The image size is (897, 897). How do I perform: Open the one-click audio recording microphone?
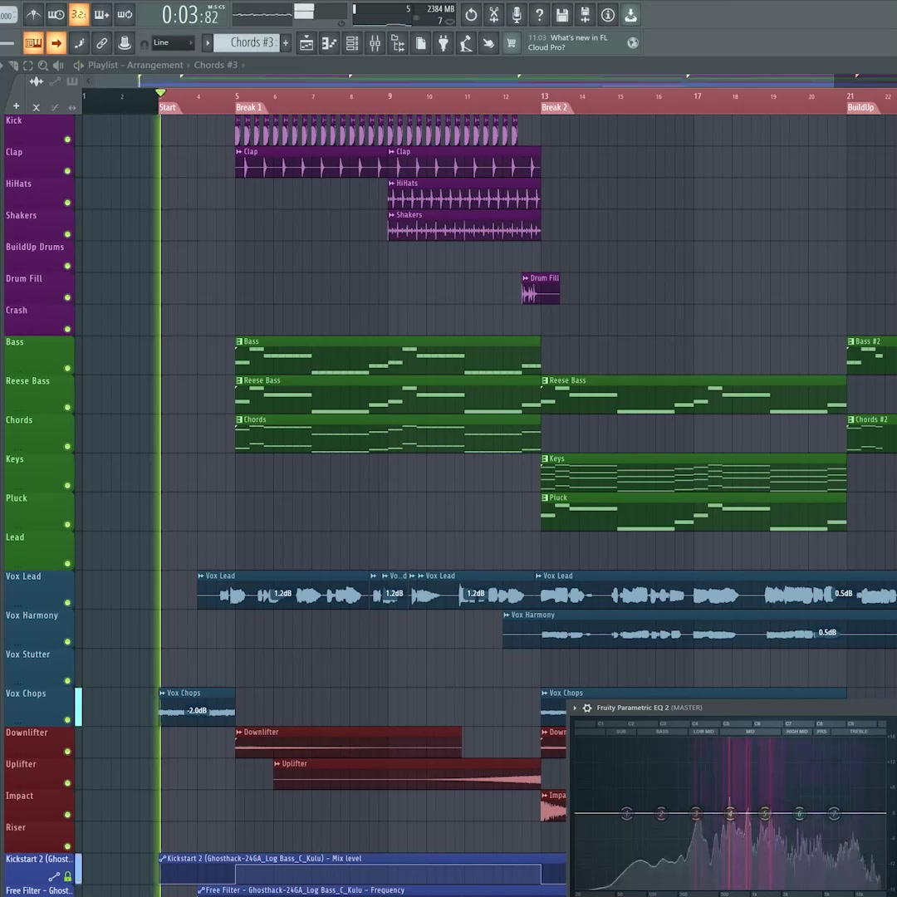[517, 15]
